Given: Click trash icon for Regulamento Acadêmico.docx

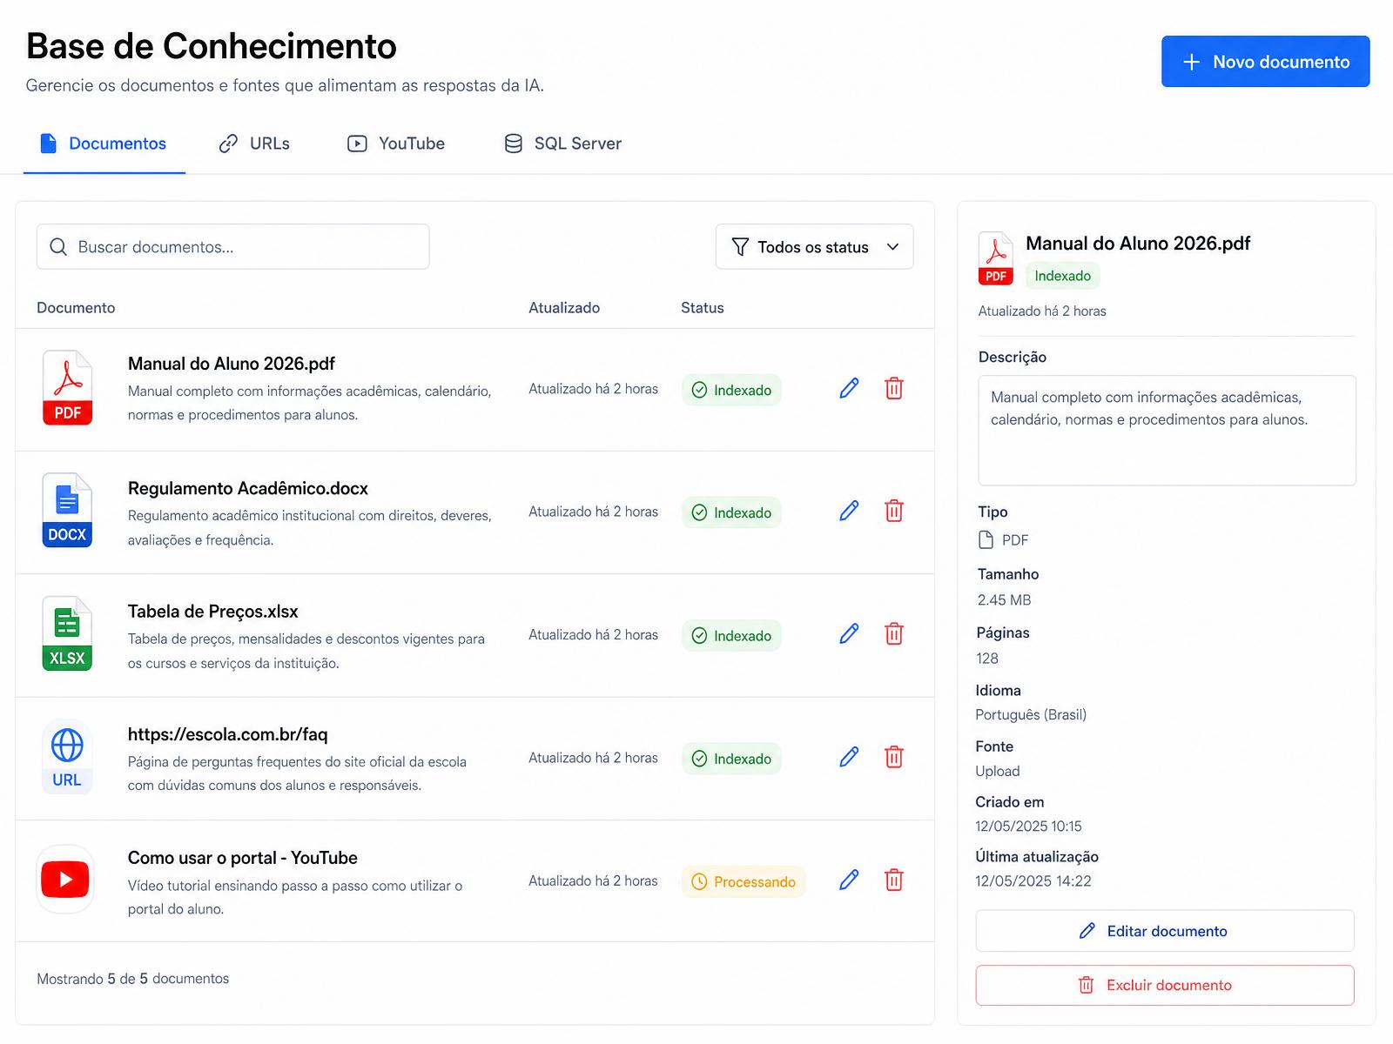Looking at the screenshot, I should pyautogui.click(x=894, y=511).
